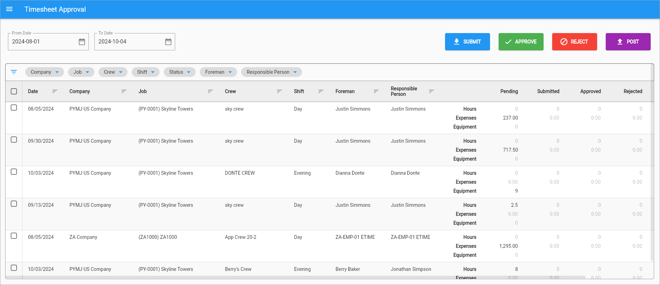The image size is (660, 285).
Task: Expand the Status filter dropdown
Action: click(x=180, y=72)
